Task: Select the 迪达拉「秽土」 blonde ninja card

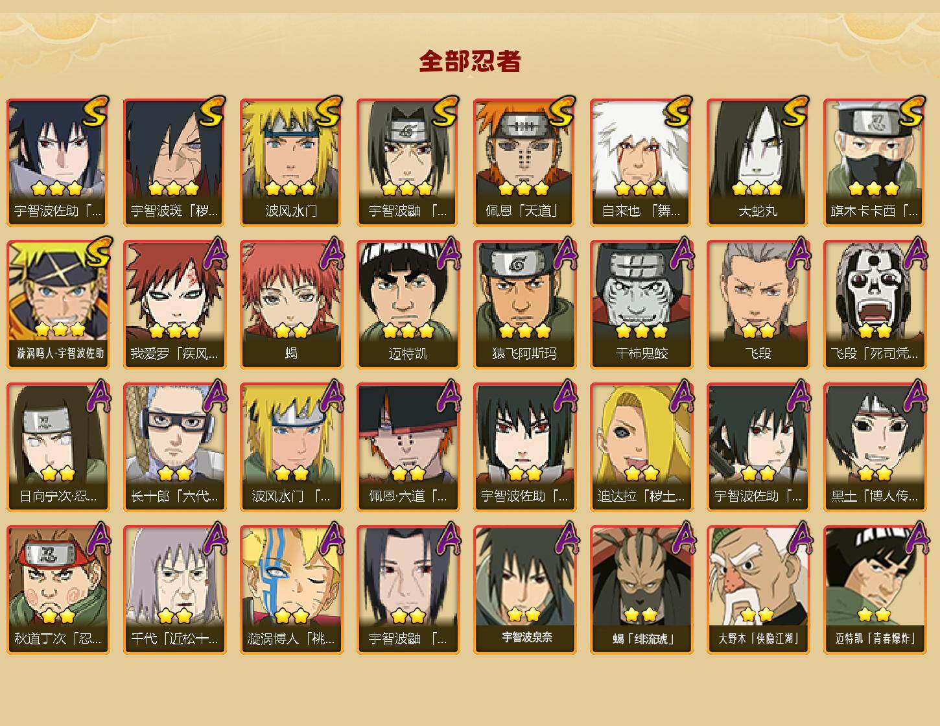Action: tap(641, 447)
